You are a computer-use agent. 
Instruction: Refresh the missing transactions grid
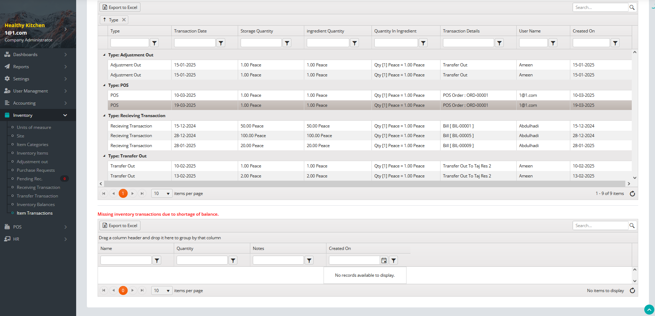[632, 291]
